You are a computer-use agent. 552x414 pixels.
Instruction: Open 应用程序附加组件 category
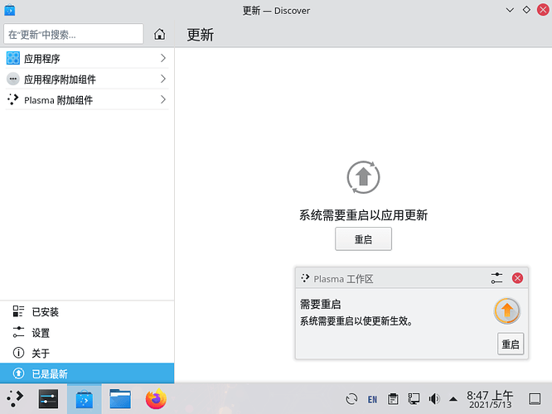point(86,79)
